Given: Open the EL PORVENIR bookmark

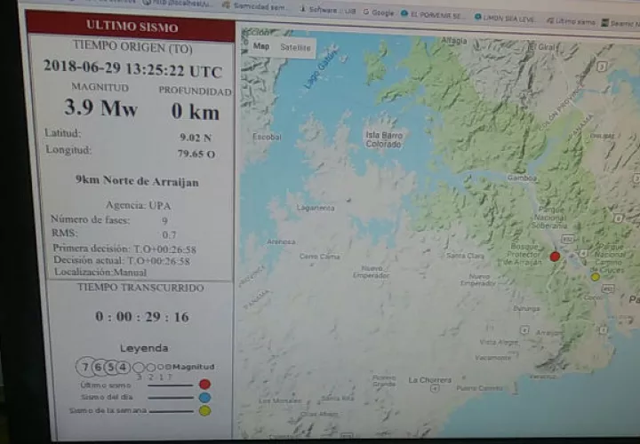Looking at the screenshot, I should pos(433,15).
